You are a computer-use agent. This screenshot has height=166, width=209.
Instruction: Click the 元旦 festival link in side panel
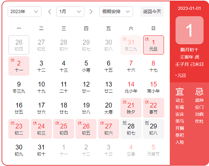click(181, 76)
